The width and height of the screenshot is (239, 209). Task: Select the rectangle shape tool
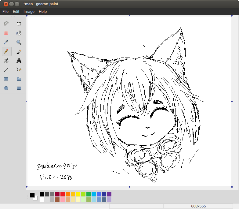click(x=6, y=79)
